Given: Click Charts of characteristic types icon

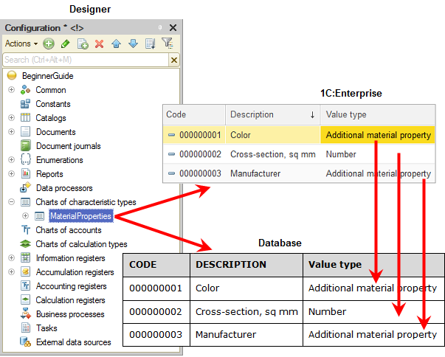Looking at the screenshot, I should 25,202.
